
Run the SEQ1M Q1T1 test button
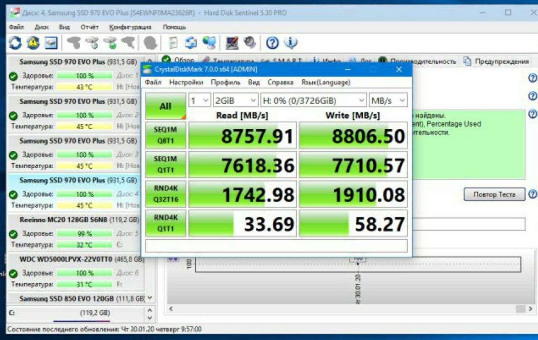(x=166, y=165)
